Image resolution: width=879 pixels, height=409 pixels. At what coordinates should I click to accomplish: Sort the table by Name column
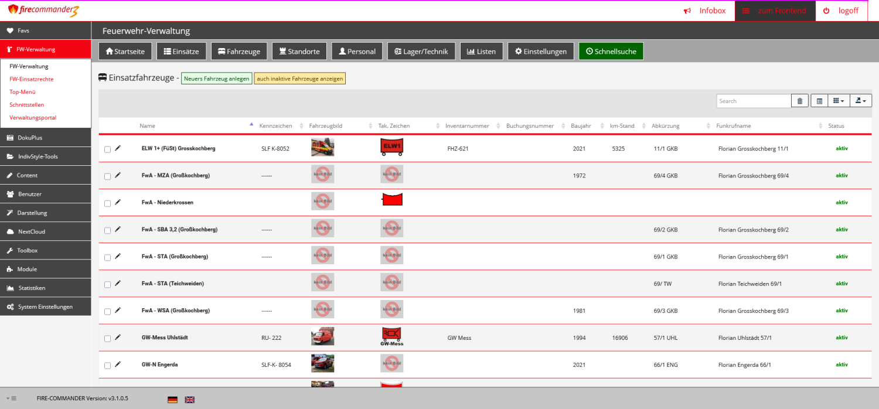(x=148, y=126)
